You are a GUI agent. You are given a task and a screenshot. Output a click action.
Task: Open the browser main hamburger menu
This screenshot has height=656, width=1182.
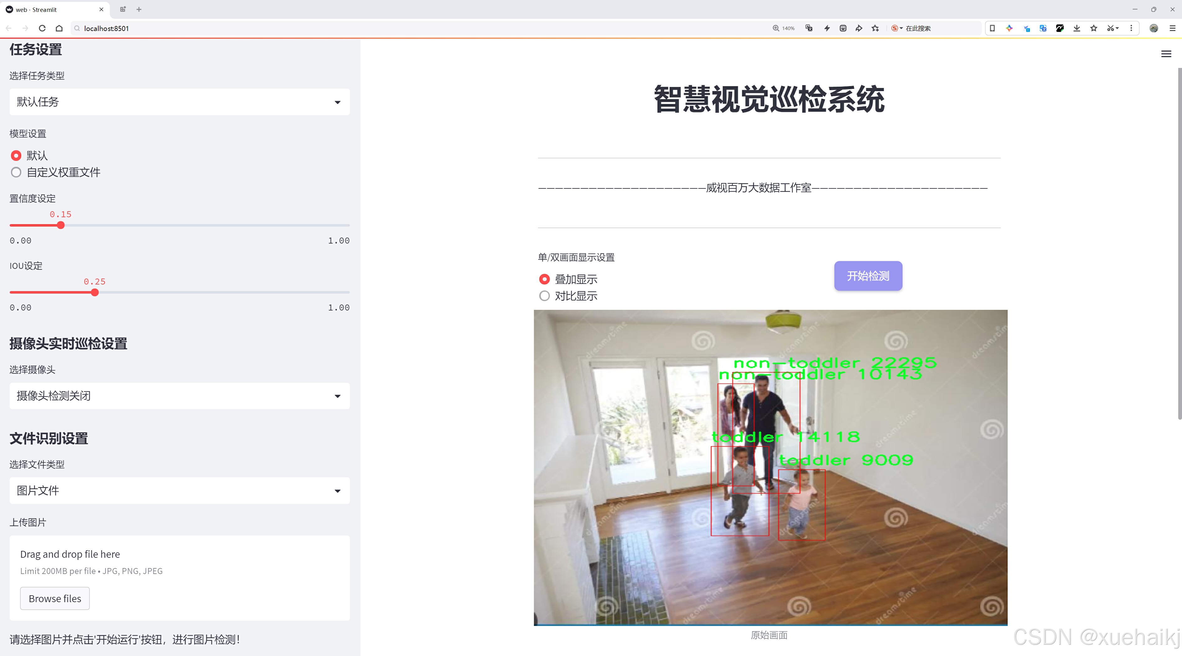tap(1172, 28)
